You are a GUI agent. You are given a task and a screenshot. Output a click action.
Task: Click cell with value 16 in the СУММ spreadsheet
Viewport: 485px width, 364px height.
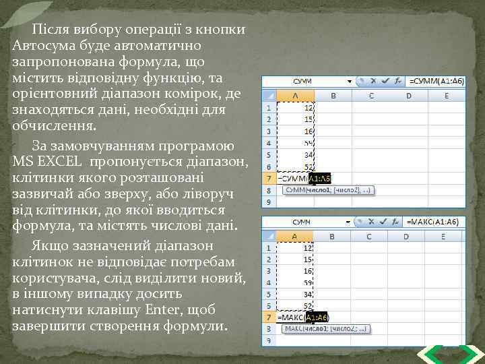[x=296, y=131]
